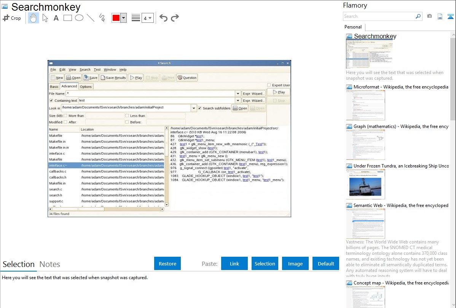Screen dimensions: 456x308
Task: Activate the hand pan tool
Action: (x=33, y=18)
